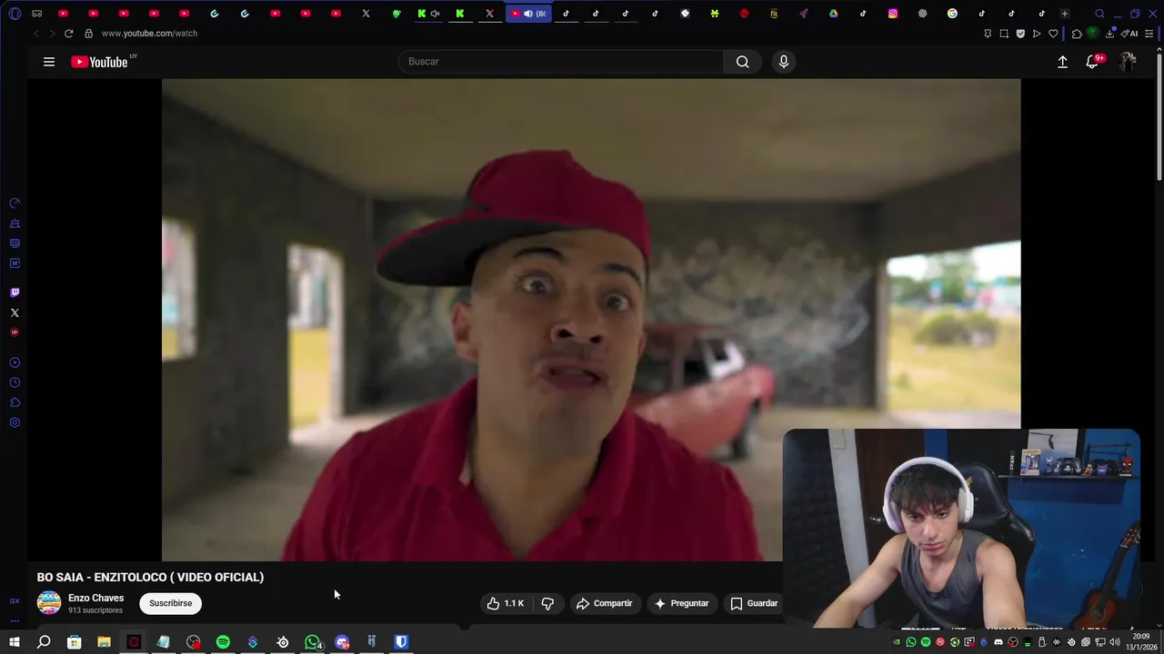
Task: Open a new tab with plus button
Action: [x=1064, y=14]
